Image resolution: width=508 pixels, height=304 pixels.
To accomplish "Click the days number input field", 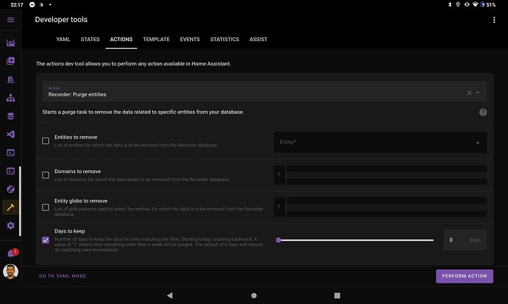I will coord(465,240).
